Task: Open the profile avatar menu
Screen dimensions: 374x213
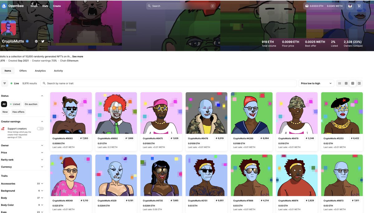Action: click(x=350, y=6)
